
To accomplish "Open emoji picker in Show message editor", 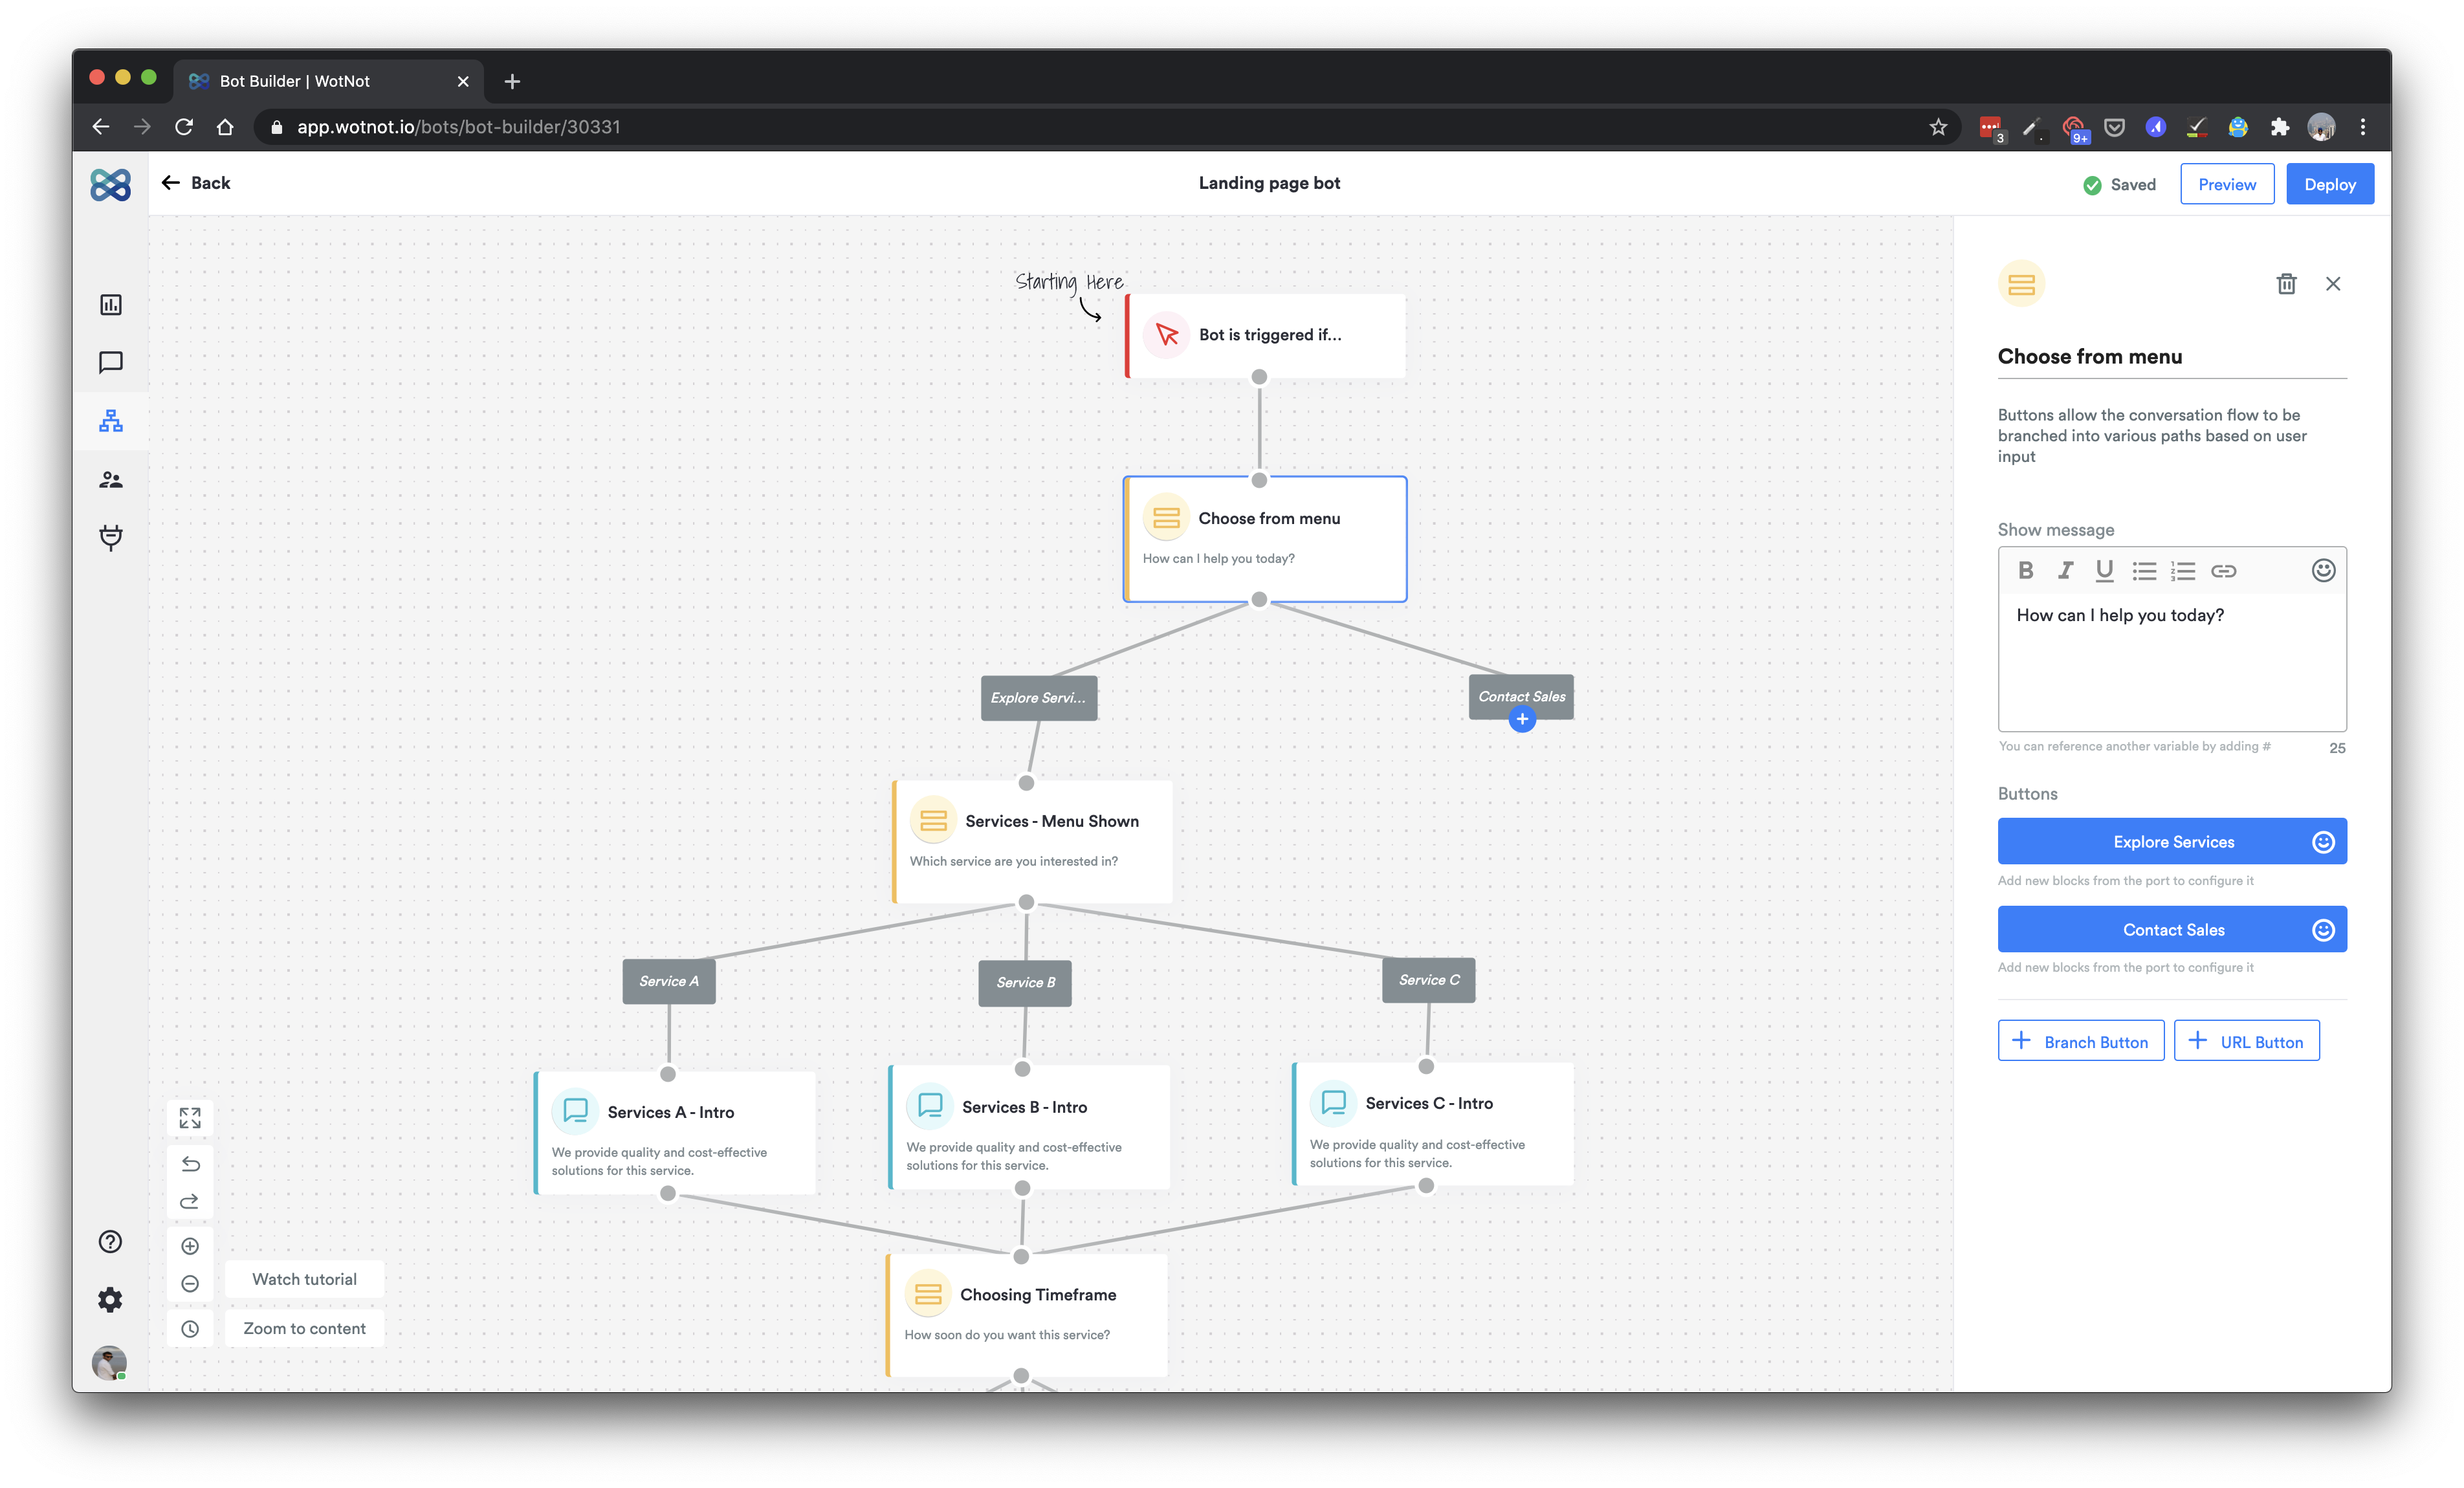I will [2323, 570].
